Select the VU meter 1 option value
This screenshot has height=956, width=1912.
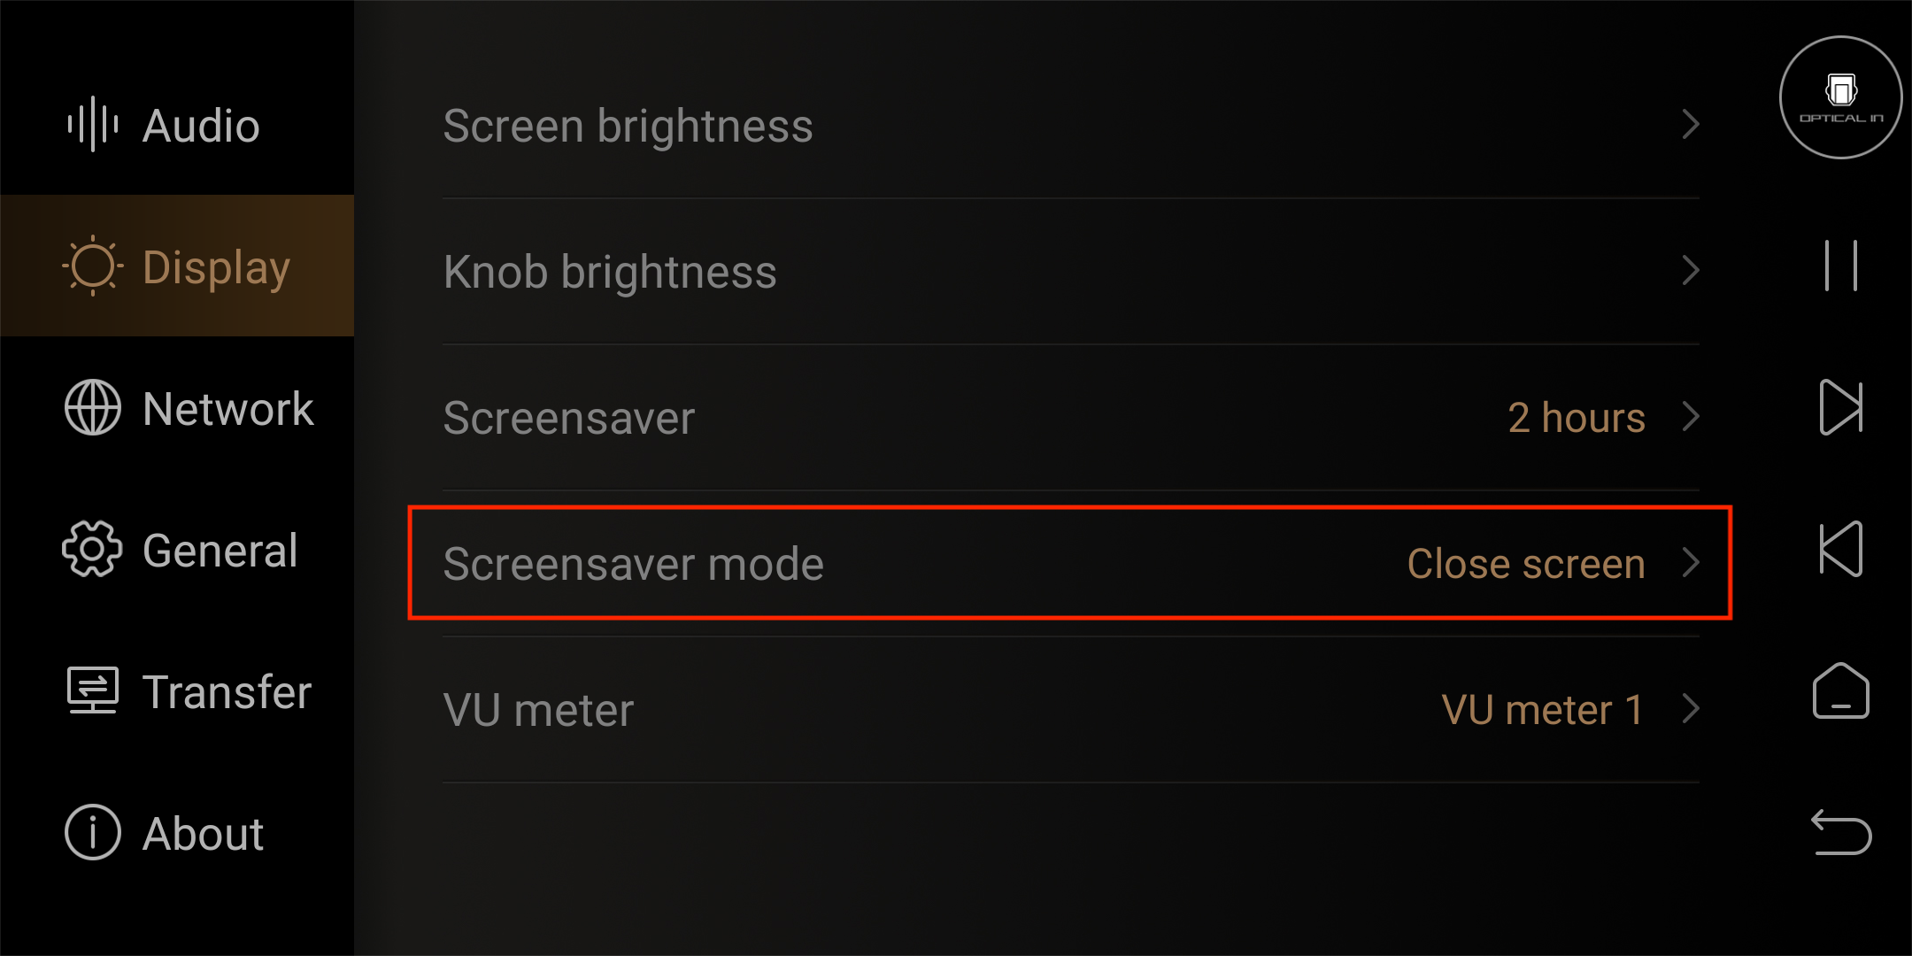point(1543,710)
